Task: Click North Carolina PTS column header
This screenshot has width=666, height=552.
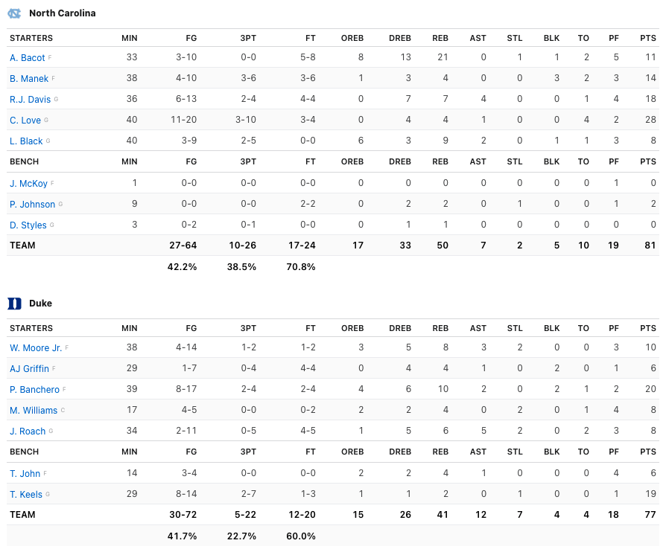Action: (647, 38)
